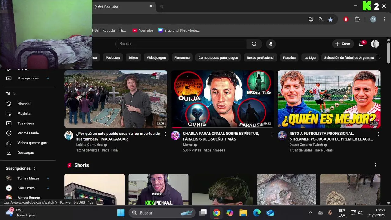Open Copilot from the taskbar

[230, 213]
